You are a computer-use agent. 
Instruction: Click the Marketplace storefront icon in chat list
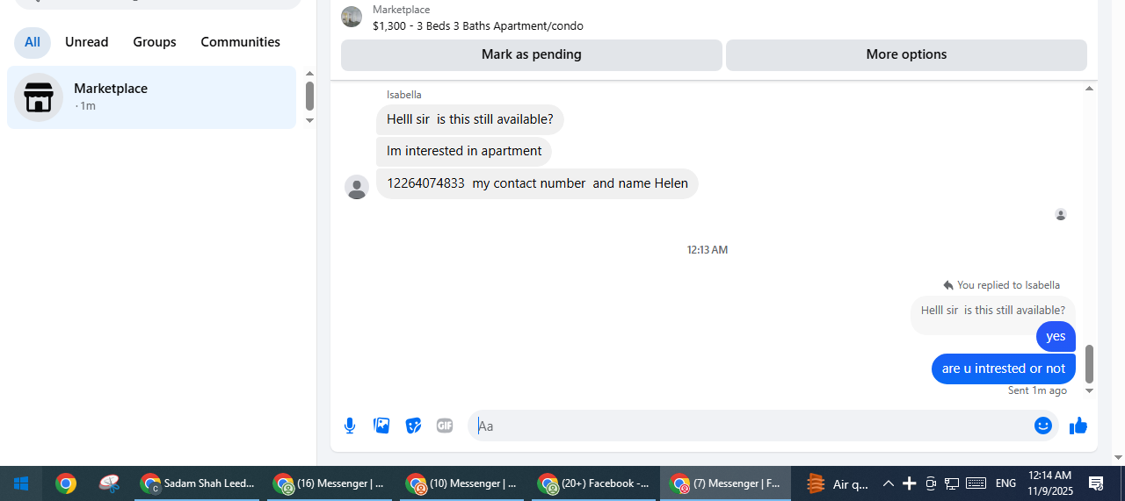39,97
